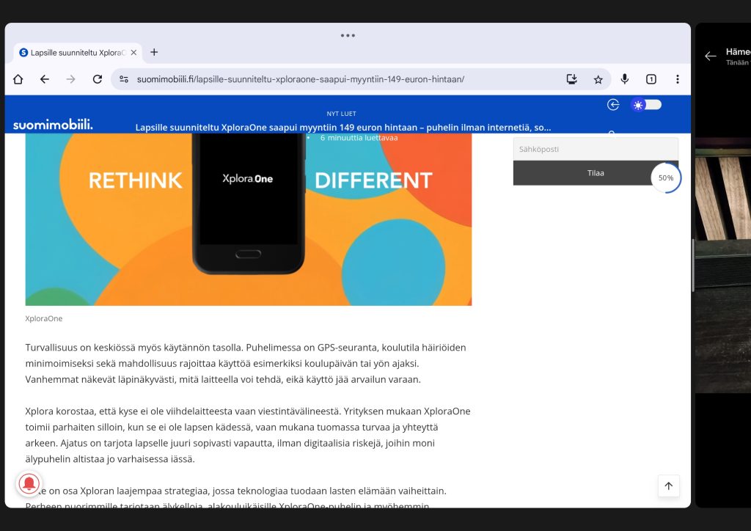The image size is (751, 531).
Task: Open the window options three-dot handle
Action: click(x=348, y=35)
